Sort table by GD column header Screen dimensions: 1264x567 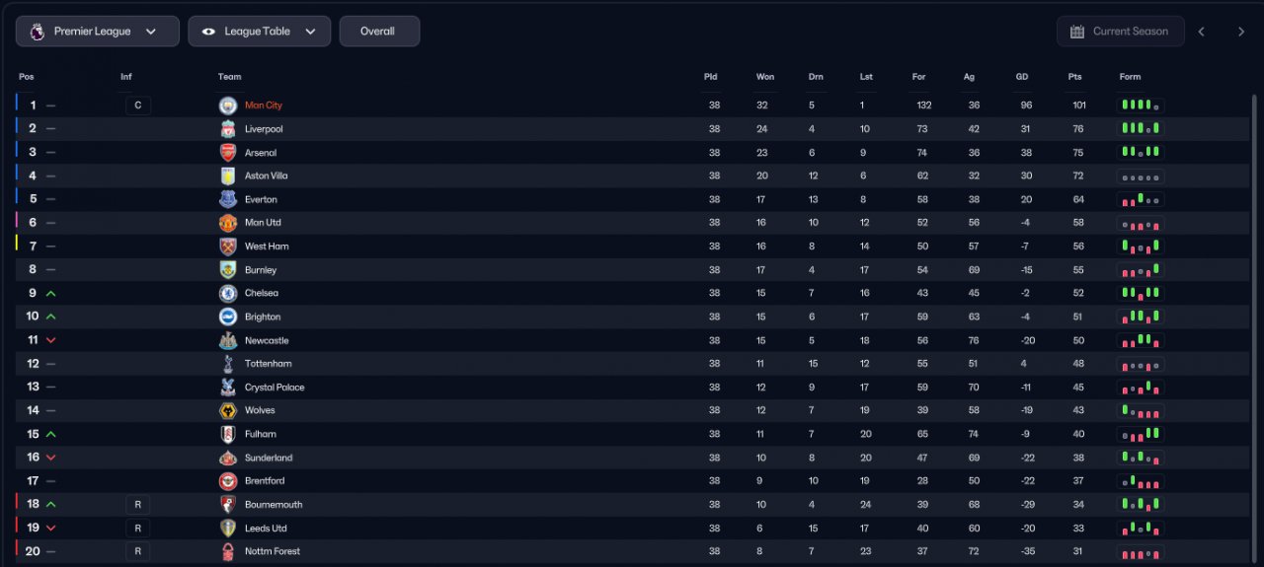coord(1022,77)
